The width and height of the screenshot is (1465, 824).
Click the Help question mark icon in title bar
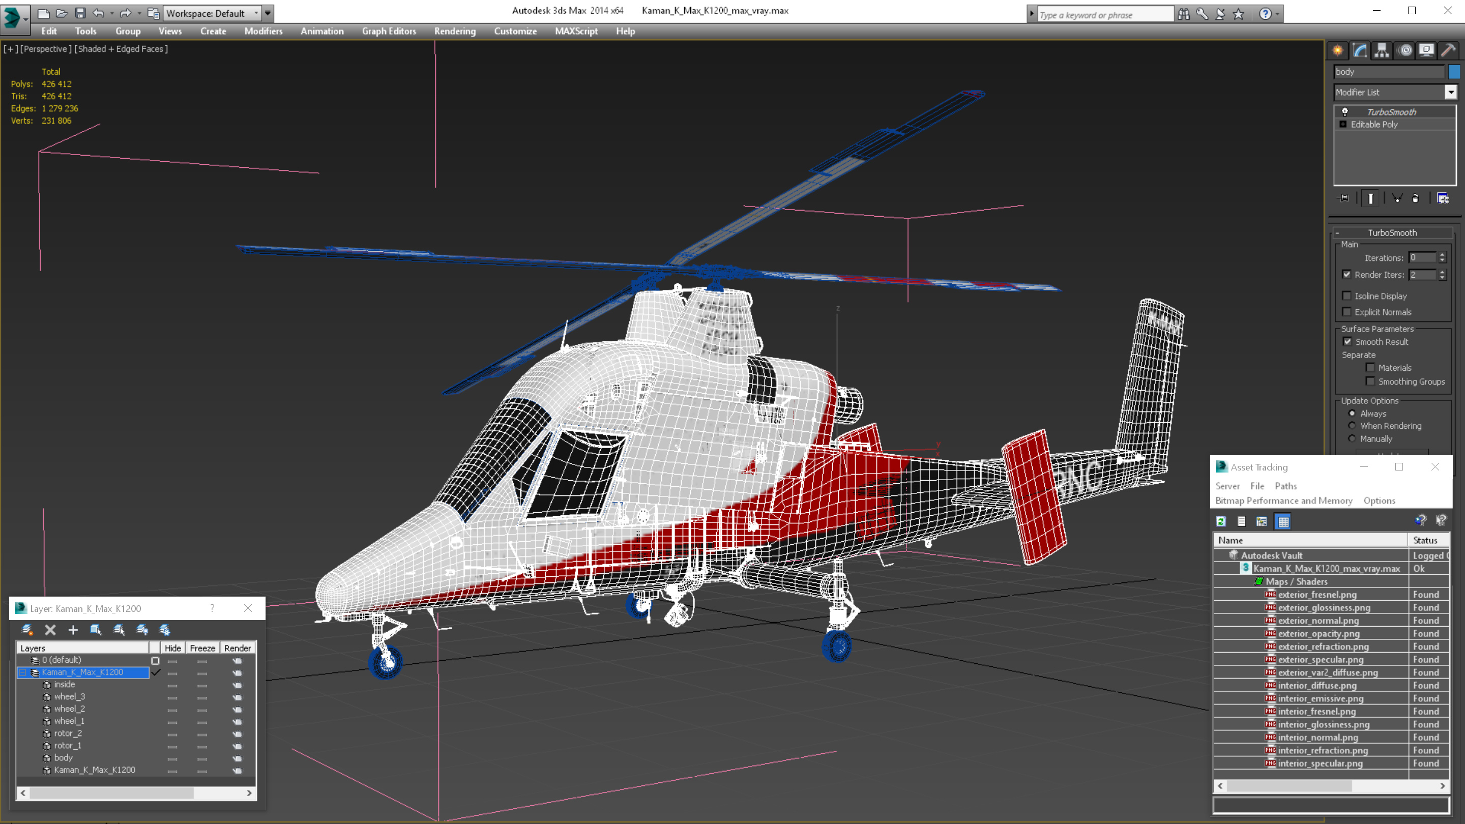point(1265,14)
